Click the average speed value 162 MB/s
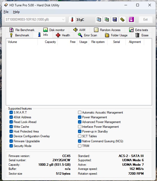 pyautogui.click(x=137, y=169)
